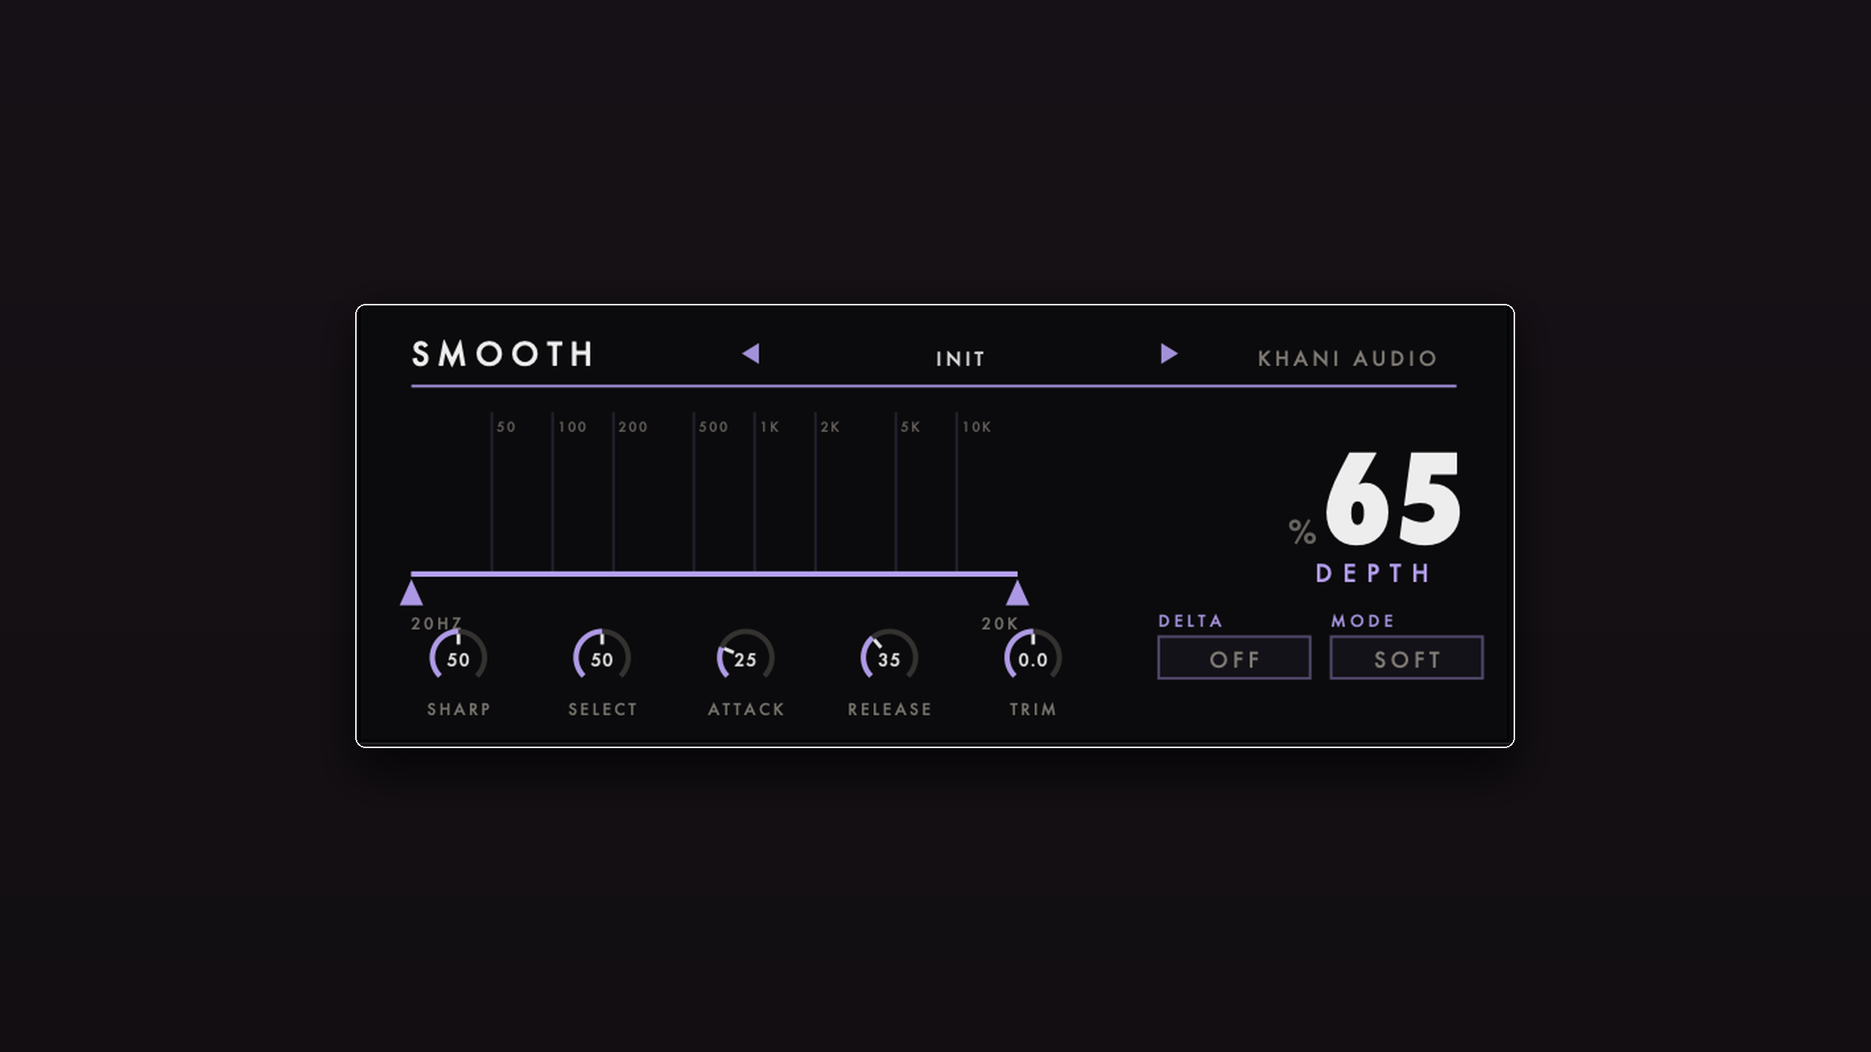This screenshot has height=1052, width=1871.
Task: Click the 100 frequency grid label
Action: [x=572, y=427]
